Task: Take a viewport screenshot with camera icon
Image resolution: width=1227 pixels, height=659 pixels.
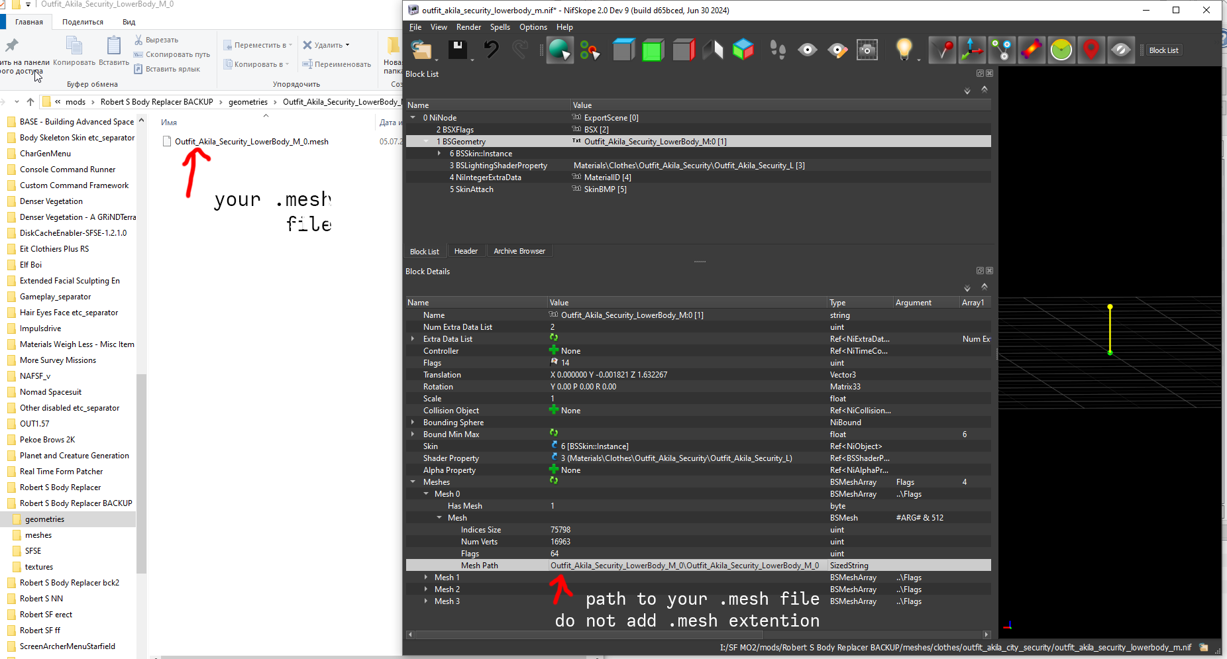Action: pyautogui.click(x=867, y=50)
